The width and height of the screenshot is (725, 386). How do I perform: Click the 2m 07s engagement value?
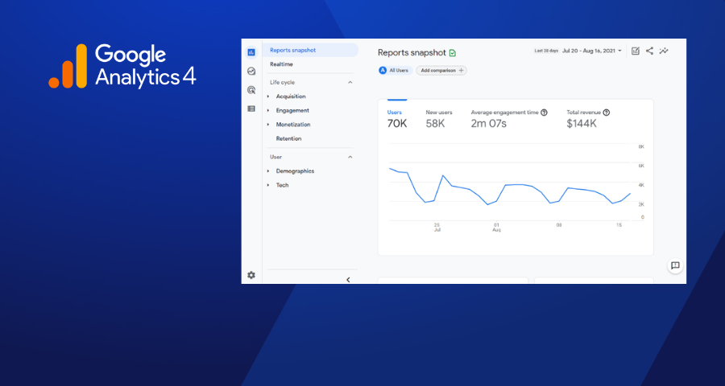(489, 124)
